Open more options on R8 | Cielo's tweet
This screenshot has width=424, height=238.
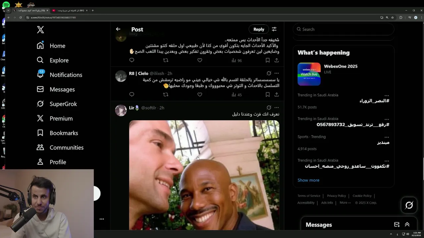pyautogui.click(x=277, y=73)
